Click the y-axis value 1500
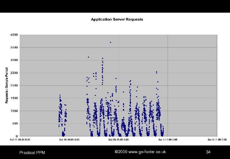The width and height of the screenshot is (230, 159). point(14,98)
